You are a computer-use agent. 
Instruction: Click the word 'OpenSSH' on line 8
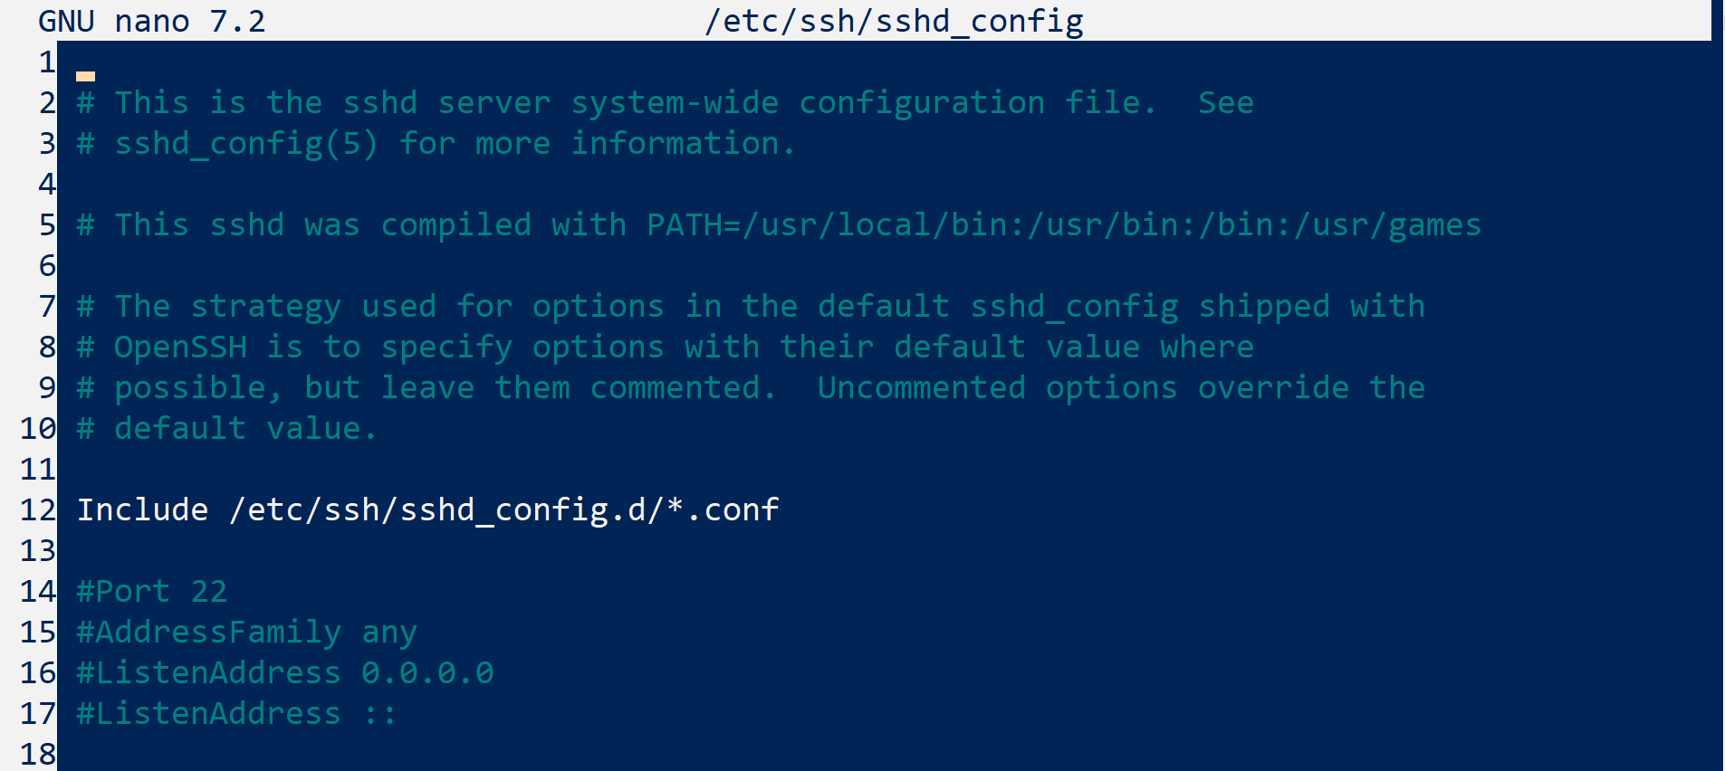(180, 347)
